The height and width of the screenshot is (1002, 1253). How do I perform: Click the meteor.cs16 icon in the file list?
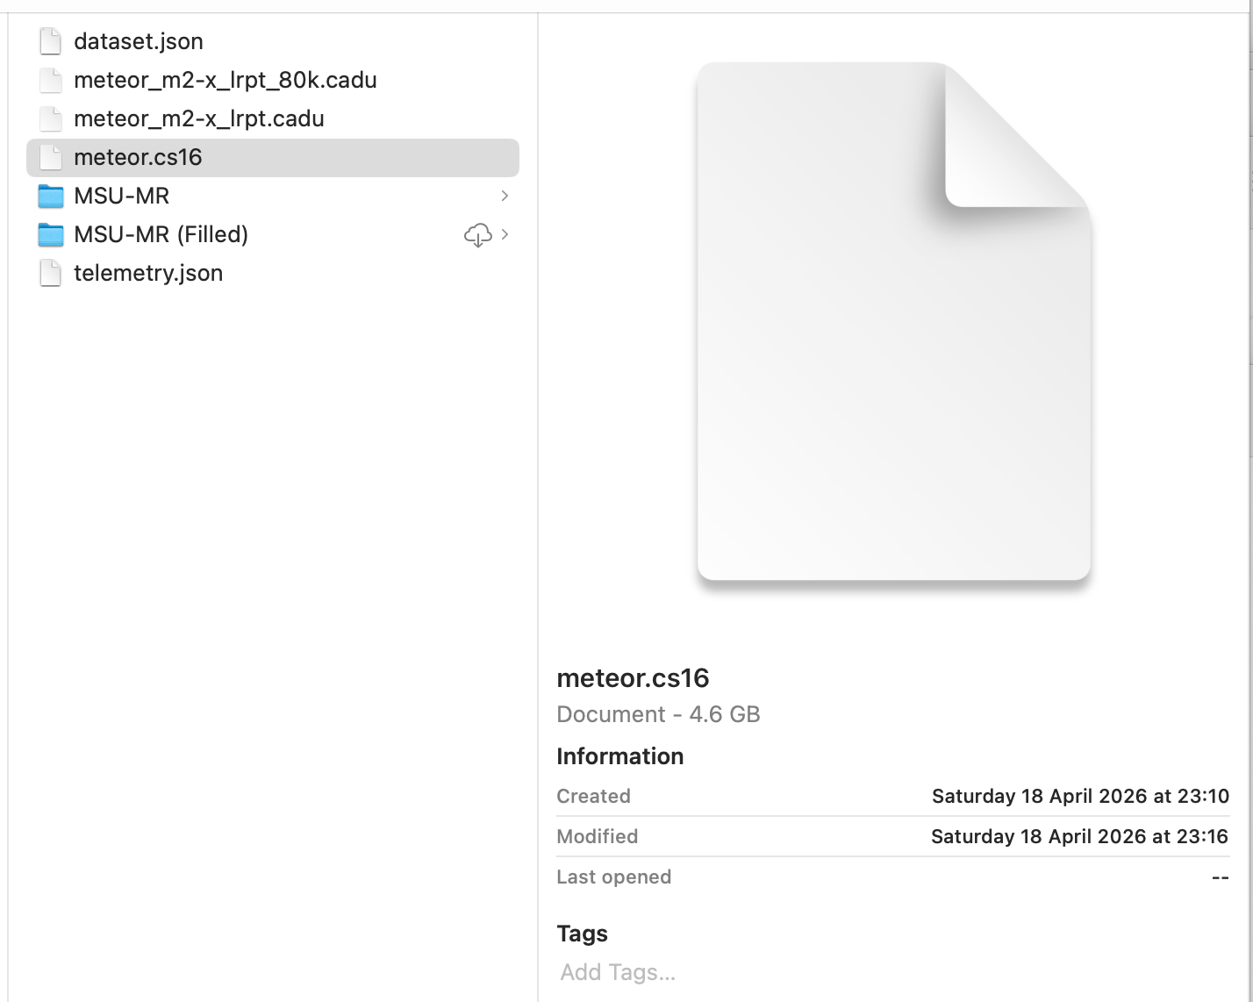(51, 157)
